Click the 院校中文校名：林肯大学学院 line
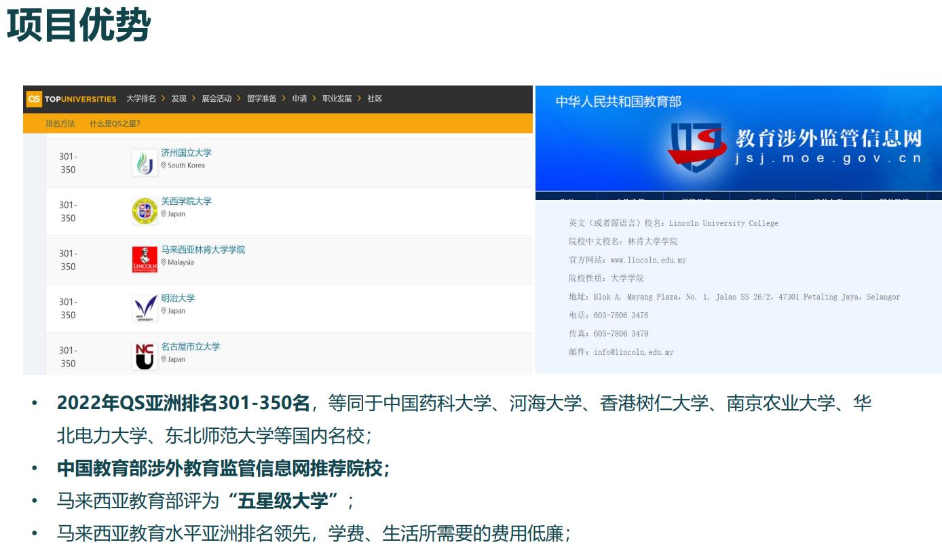Image resolution: width=942 pixels, height=553 pixels. (x=623, y=242)
